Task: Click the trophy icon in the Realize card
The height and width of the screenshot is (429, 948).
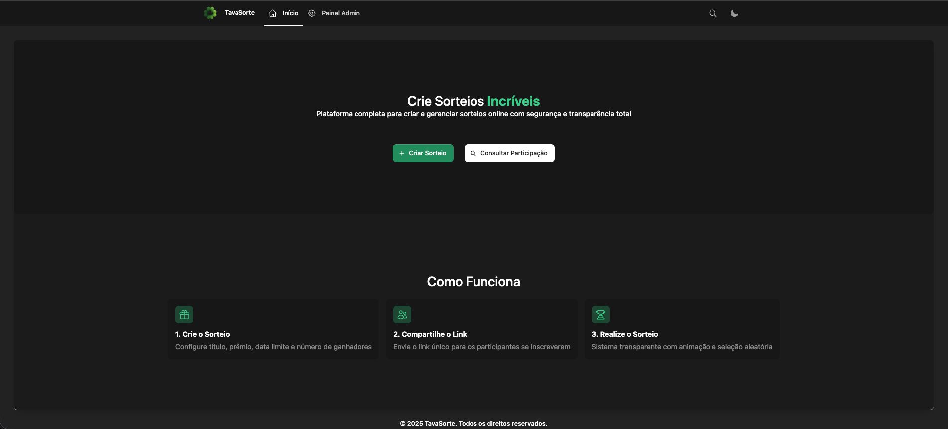Action: point(600,315)
